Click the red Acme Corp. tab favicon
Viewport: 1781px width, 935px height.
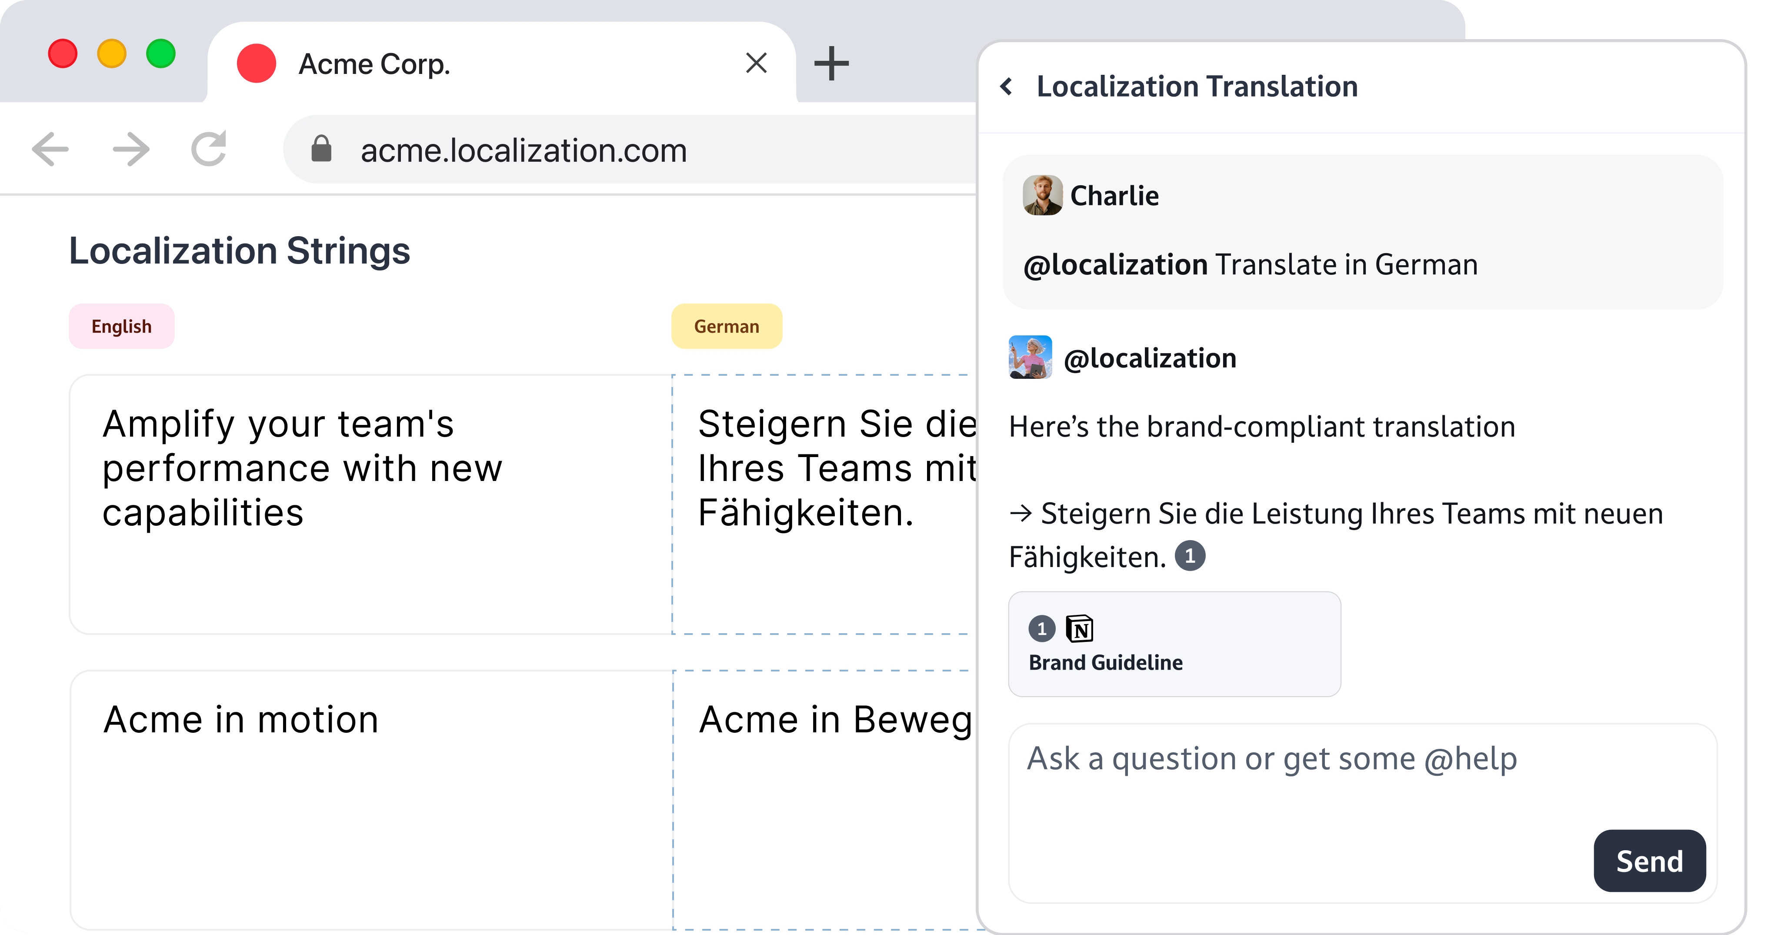click(x=257, y=63)
